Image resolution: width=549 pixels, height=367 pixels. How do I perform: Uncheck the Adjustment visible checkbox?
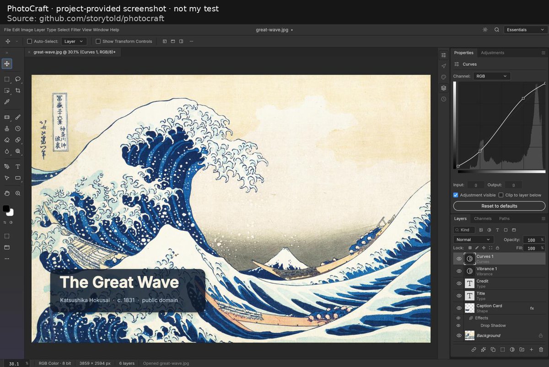(456, 195)
